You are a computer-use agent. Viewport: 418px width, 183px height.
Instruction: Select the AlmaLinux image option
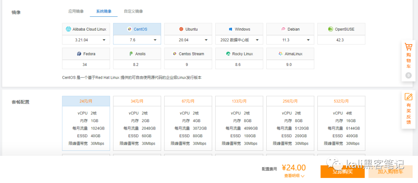[x=290, y=54]
